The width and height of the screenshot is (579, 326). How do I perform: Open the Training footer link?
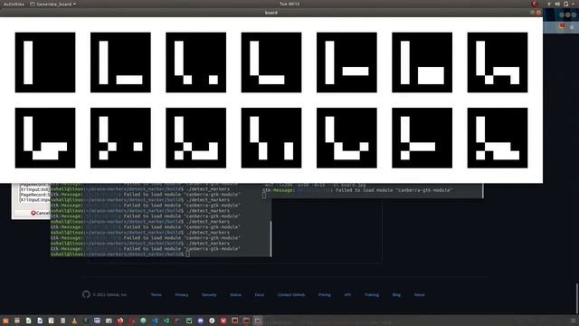click(372, 295)
